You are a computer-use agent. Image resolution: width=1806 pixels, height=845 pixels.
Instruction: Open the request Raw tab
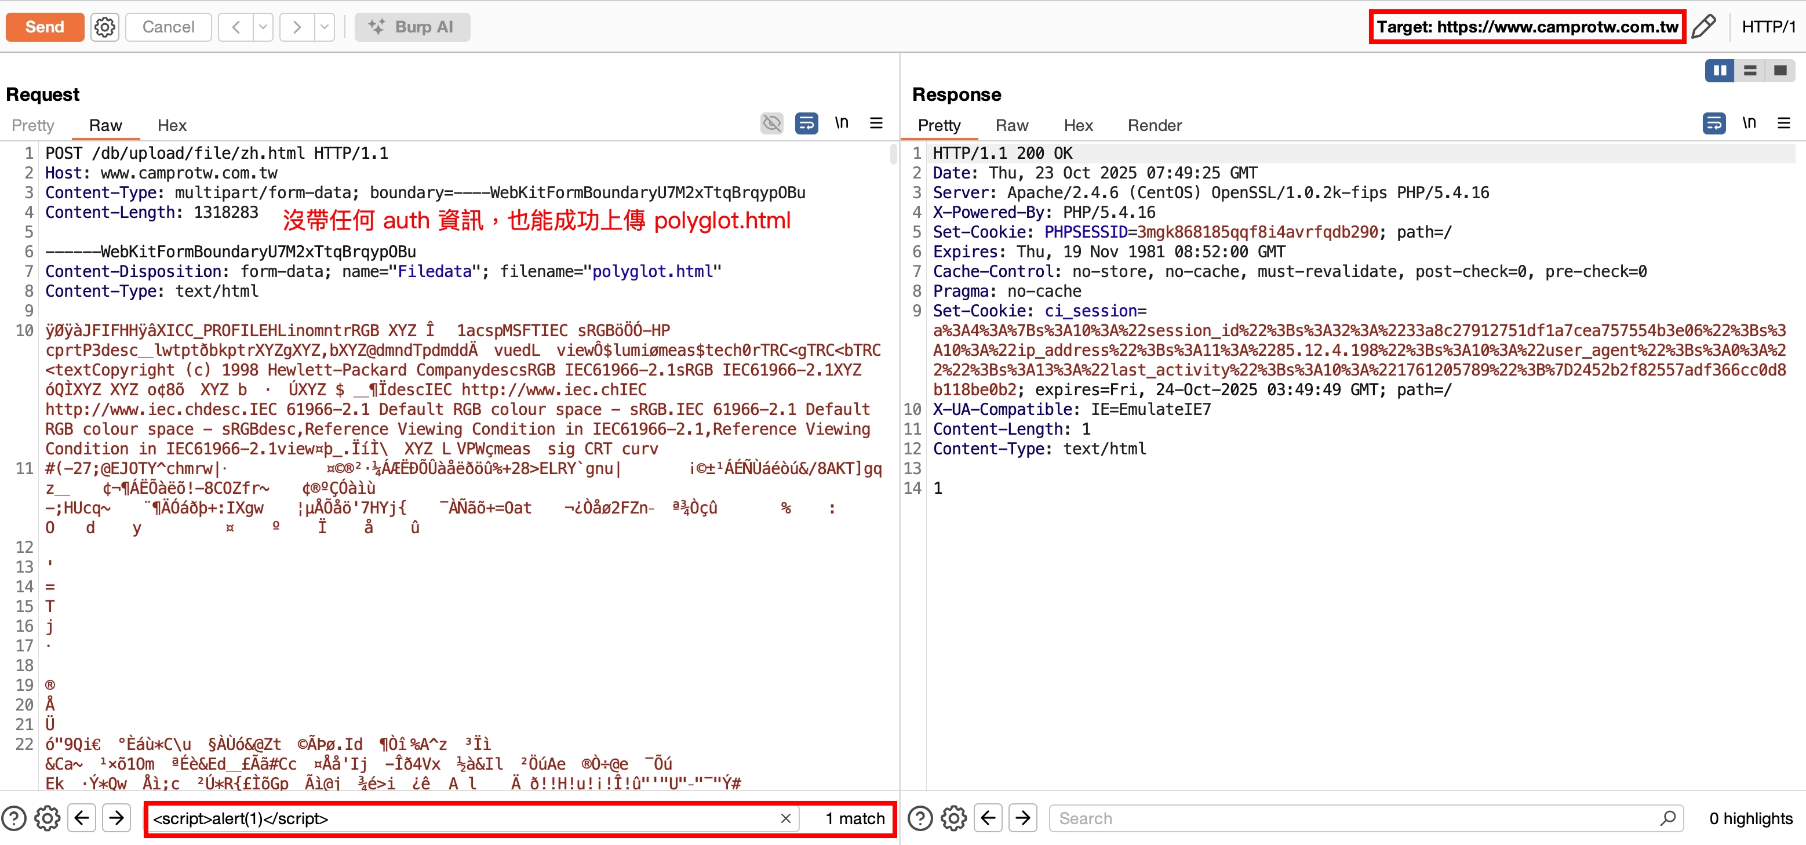(x=106, y=125)
